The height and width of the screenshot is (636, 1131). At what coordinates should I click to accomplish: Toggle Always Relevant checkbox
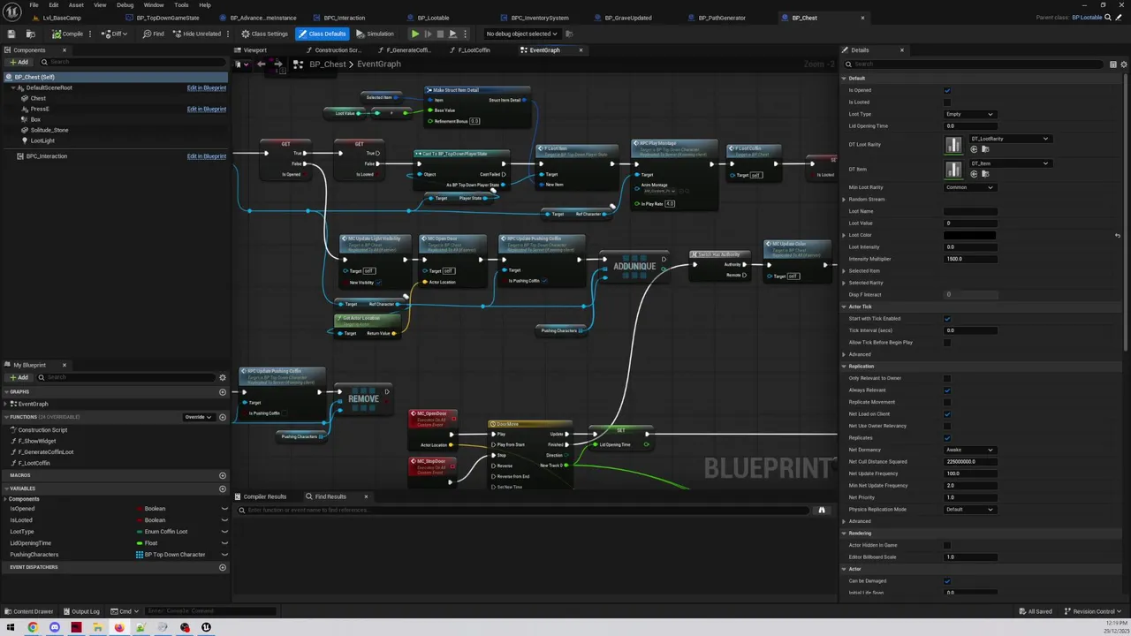(947, 390)
